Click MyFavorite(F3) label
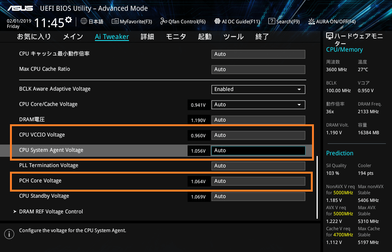The width and height of the screenshot is (392, 252). pos(136,21)
